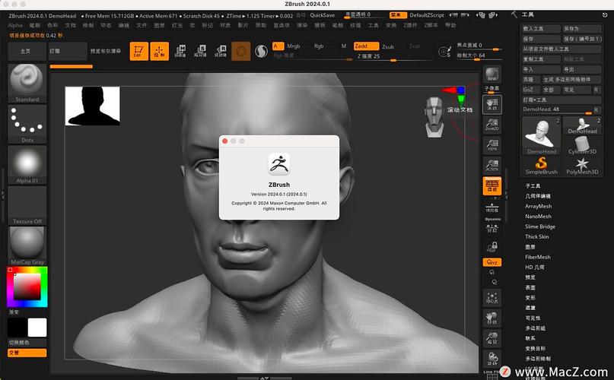Click the camera head orientation gizmo
The height and width of the screenshot is (380, 614).
tap(434, 117)
